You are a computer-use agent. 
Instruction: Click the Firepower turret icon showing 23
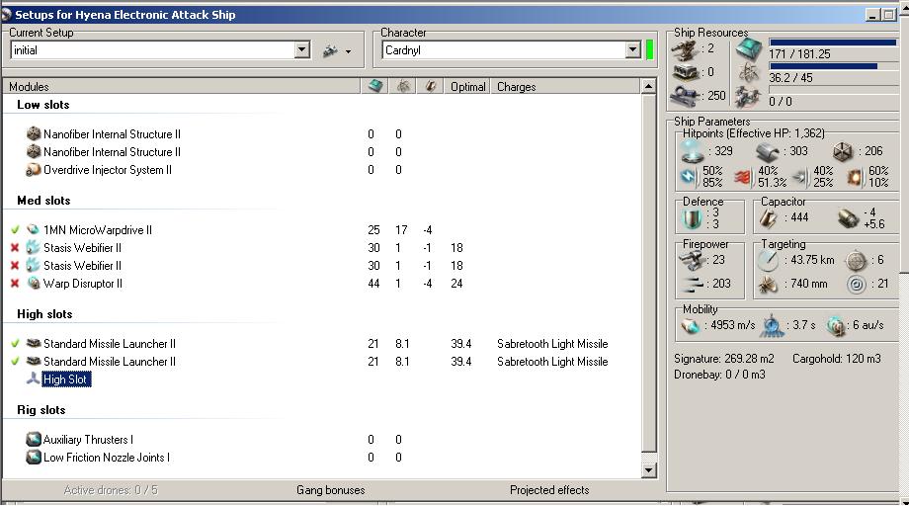pyautogui.click(x=692, y=261)
